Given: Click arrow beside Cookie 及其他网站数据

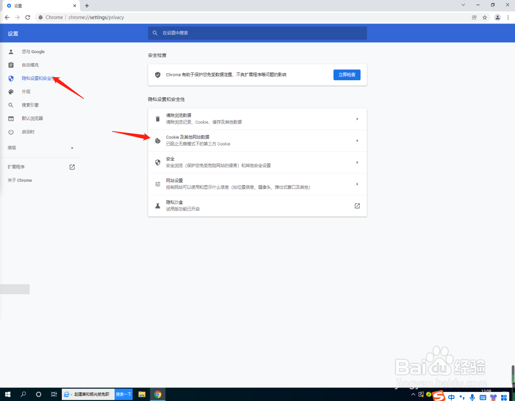Looking at the screenshot, I should click(x=357, y=141).
